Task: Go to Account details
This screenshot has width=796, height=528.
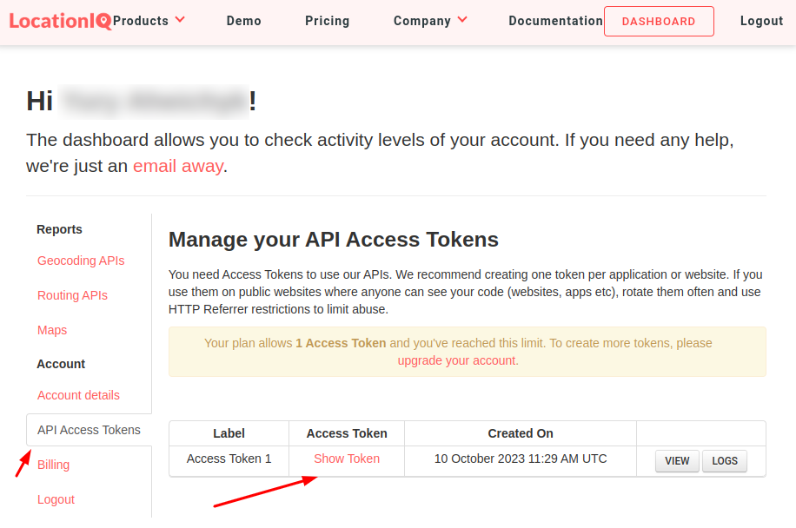Action: coord(79,395)
